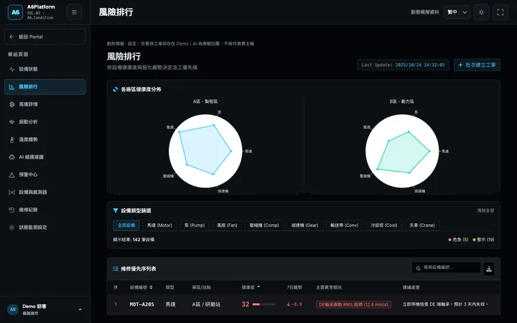This screenshot has height=323, width=517.
Task: Go to 振動分析 sidebar page
Action: coord(45,122)
